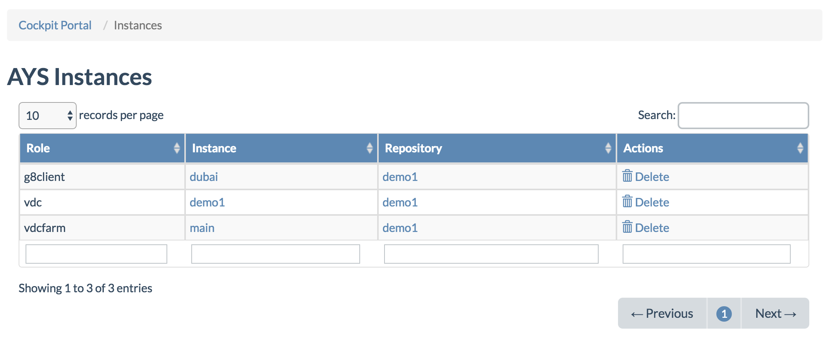Sort table by Repository column arrows
Image resolution: width=824 pixels, height=341 pixels.
608,148
